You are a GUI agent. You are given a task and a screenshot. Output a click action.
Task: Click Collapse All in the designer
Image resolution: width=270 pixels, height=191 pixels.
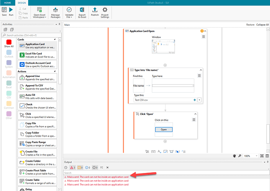263,25
